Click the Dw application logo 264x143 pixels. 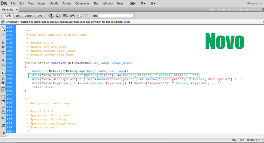point(4,3)
